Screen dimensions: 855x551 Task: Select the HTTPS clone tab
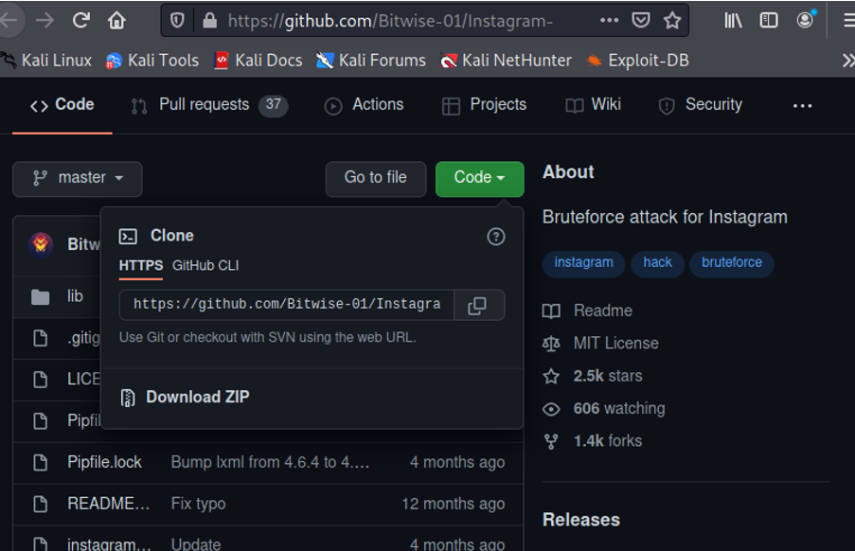(141, 265)
